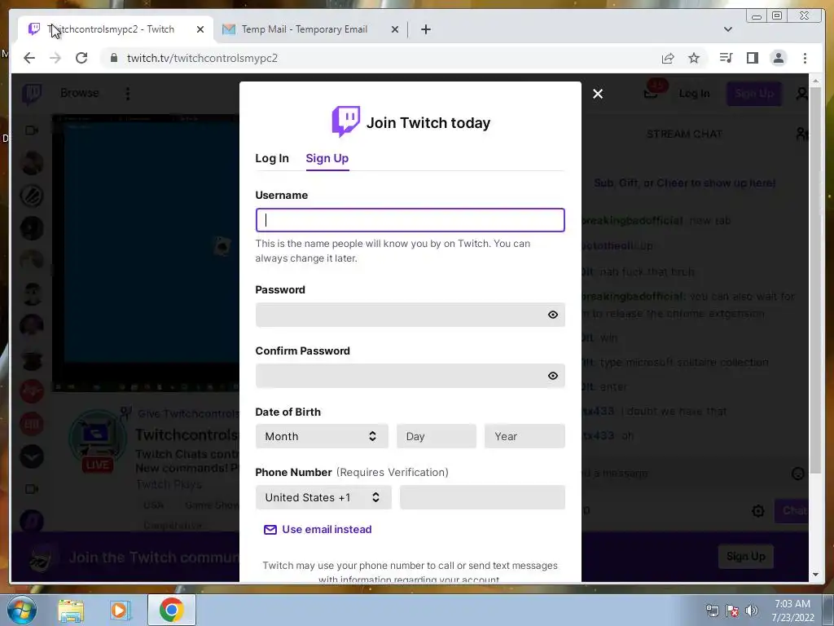Screen dimensions: 834x626
Task: Open the Windows Start menu
Action: [x=20, y=610]
